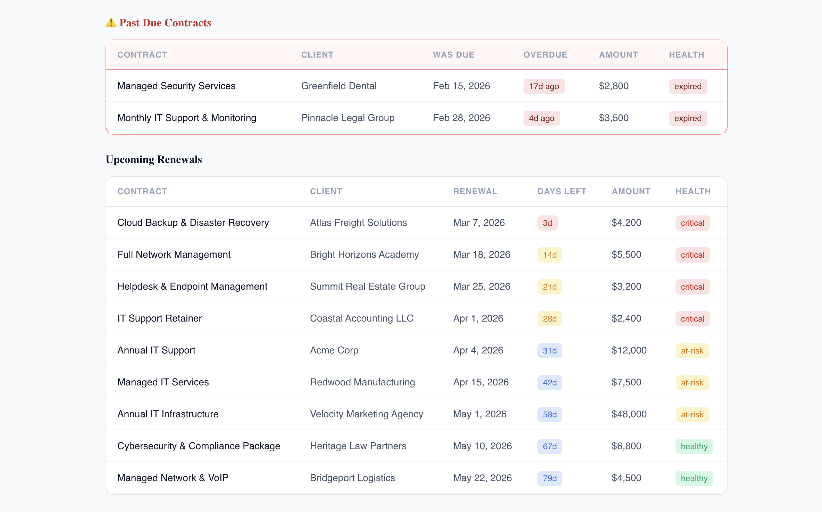This screenshot has height=512, width=822.
Task: Click at-risk badge for Acme Corp
Action: pyautogui.click(x=692, y=351)
